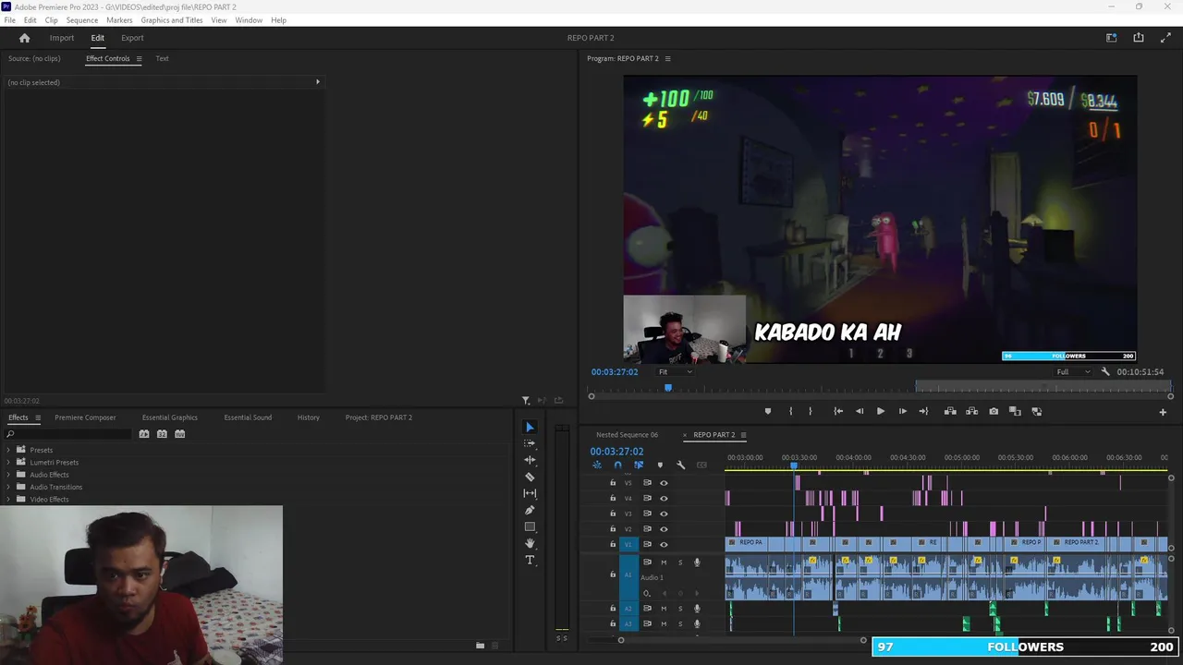
Task: Click the New Custom Bin folder icon
Action: click(480, 646)
